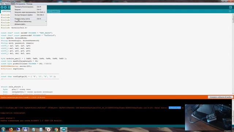Choose Добавить файл... menu entry
Image resolution: width=234 pixels, height=132 pixels.
[x=29, y=24]
